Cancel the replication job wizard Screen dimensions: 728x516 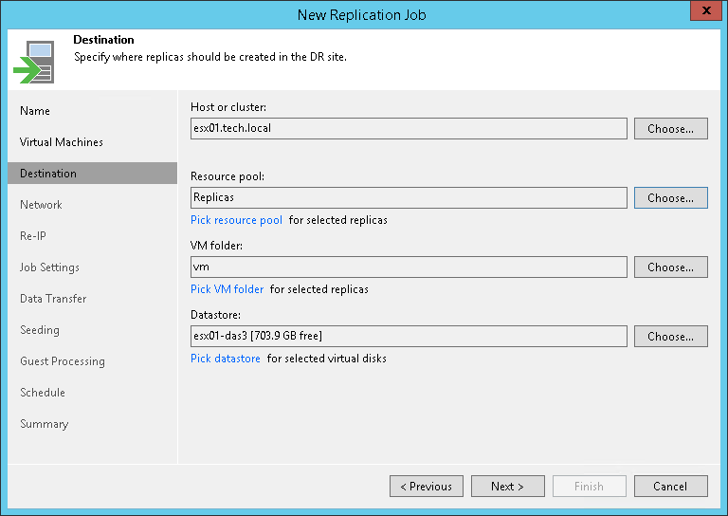click(670, 487)
